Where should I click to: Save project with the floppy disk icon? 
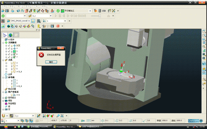7,11
